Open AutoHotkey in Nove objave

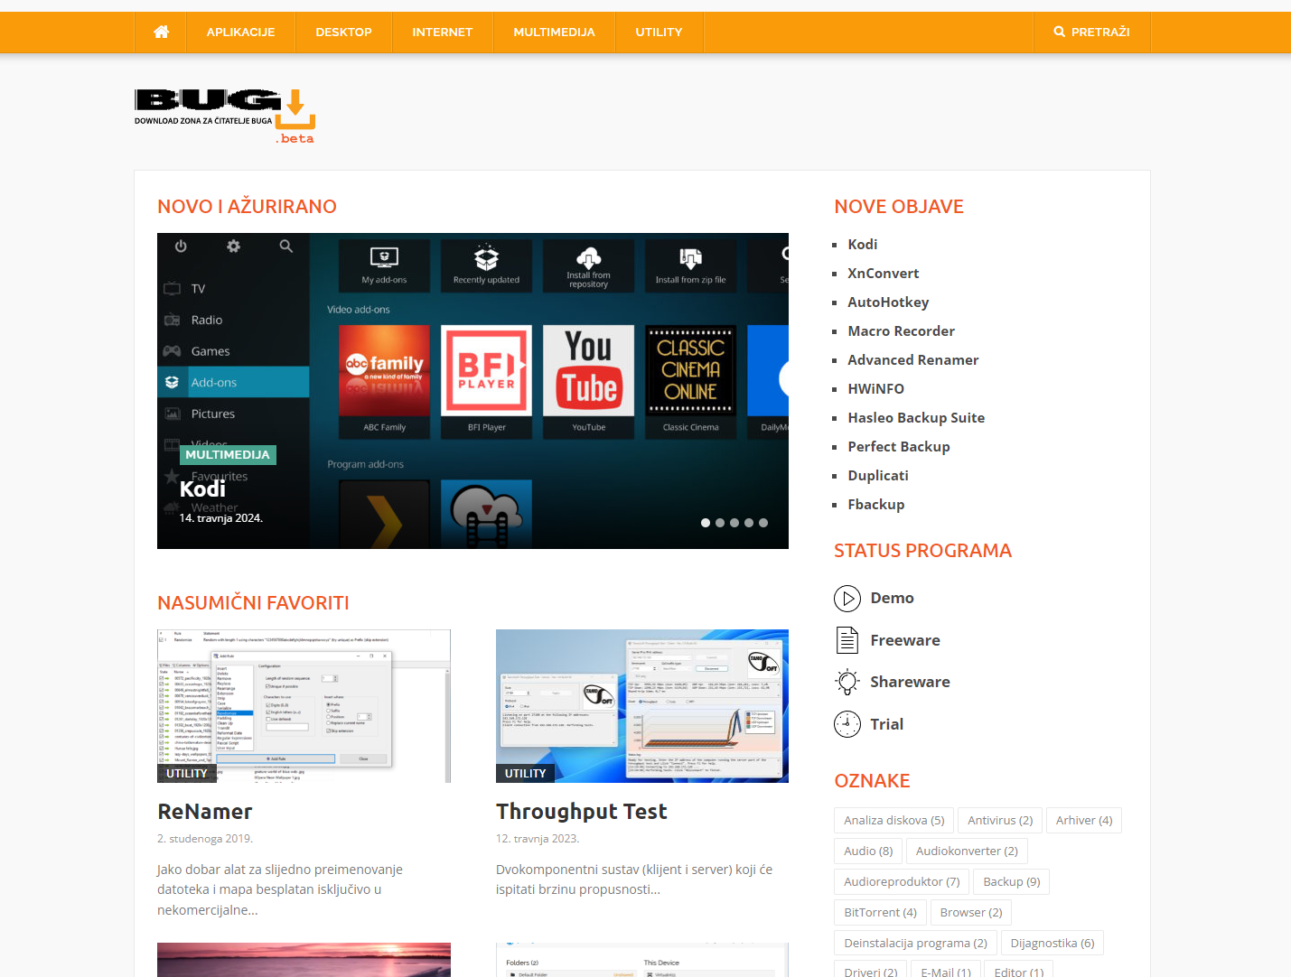tap(888, 302)
